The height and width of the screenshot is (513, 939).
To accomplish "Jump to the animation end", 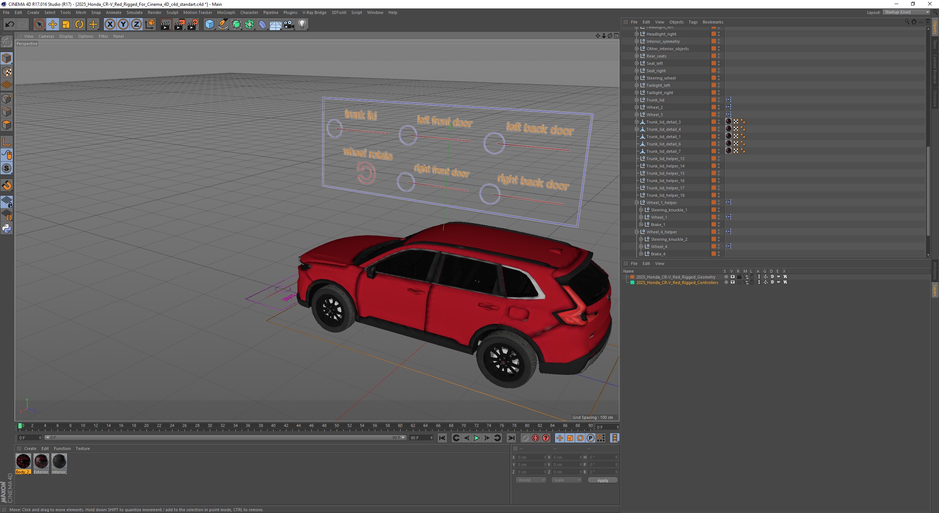I will 511,438.
